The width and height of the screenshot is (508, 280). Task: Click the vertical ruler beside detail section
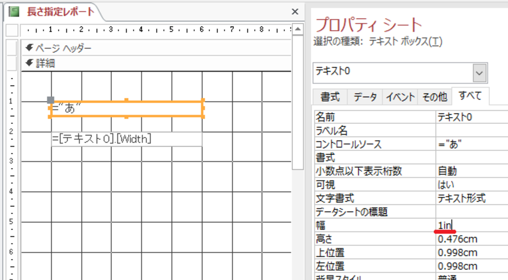12,175
